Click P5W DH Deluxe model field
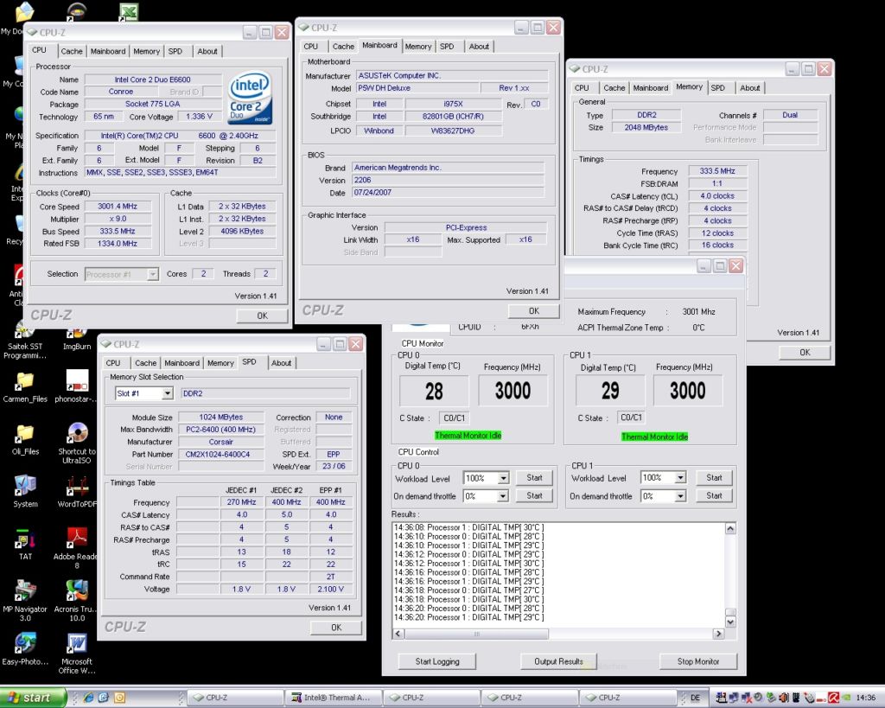This screenshot has width=885, height=708. tap(417, 88)
